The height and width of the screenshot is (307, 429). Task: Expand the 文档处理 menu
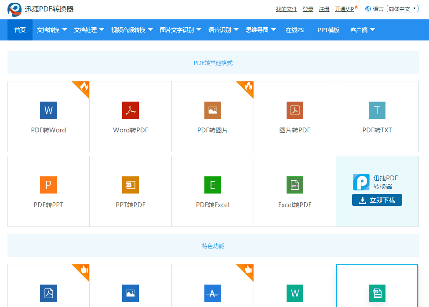[89, 30]
